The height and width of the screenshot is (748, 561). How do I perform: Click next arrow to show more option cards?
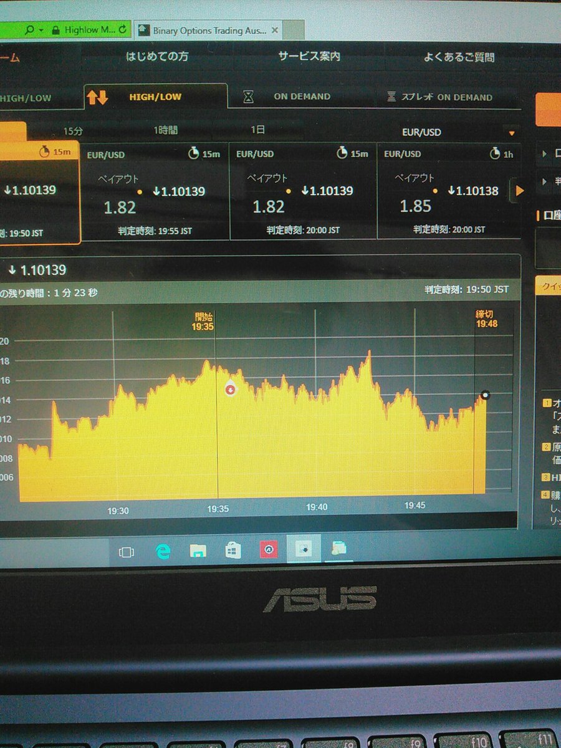click(x=519, y=191)
